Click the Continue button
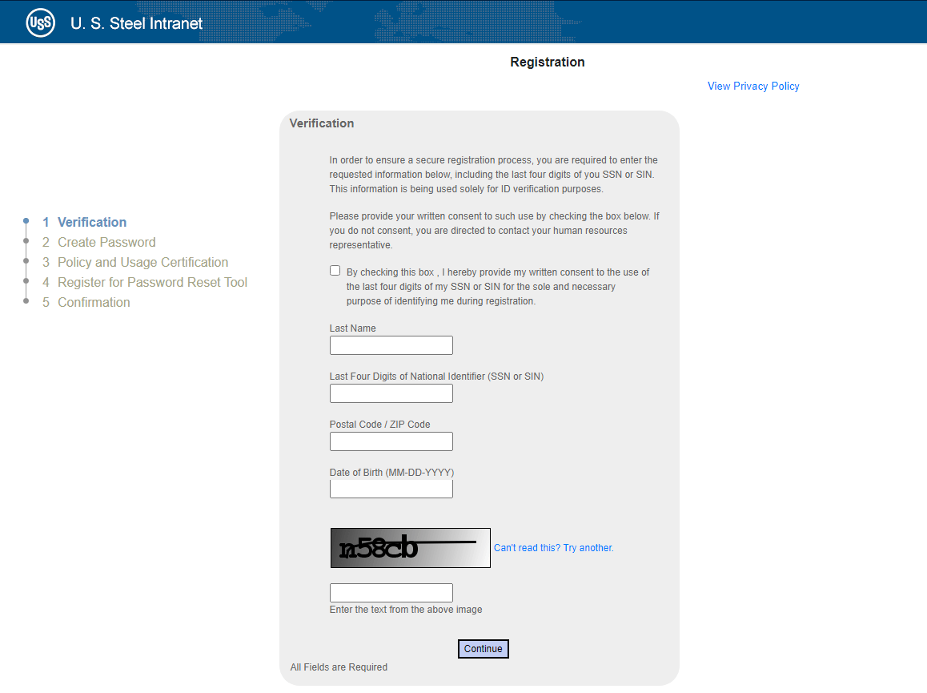The image size is (927, 693). click(x=483, y=649)
